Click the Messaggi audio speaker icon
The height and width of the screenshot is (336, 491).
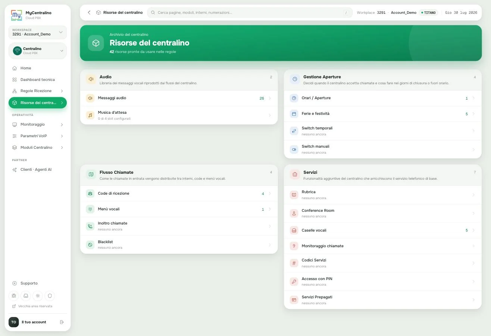pyautogui.click(x=90, y=98)
